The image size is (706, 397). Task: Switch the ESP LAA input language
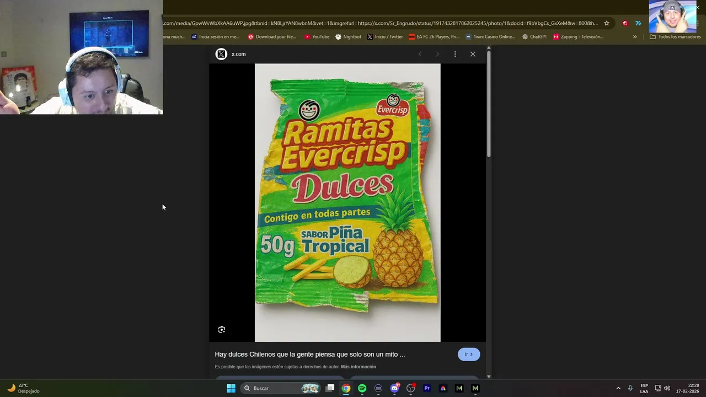point(644,388)
